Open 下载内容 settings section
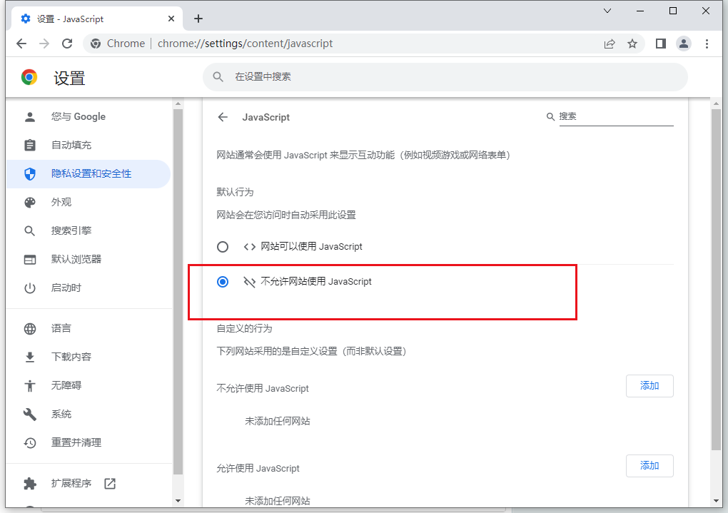728x513 pixels. 89,357
